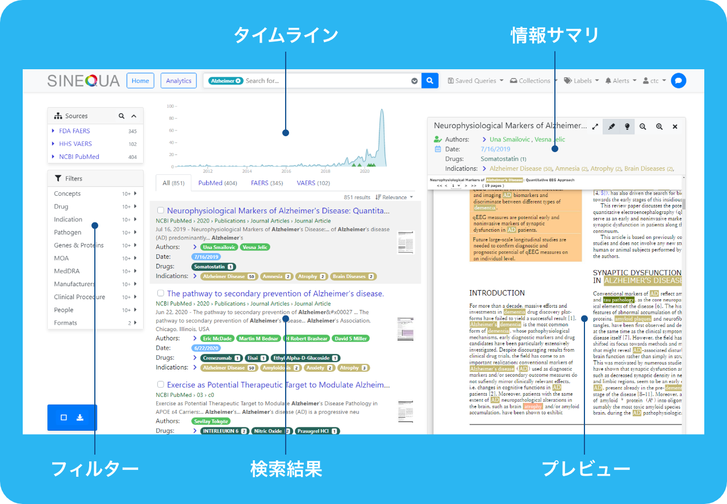
Task: Switch to the FAERS (345) tab
Action: [267, 183]
